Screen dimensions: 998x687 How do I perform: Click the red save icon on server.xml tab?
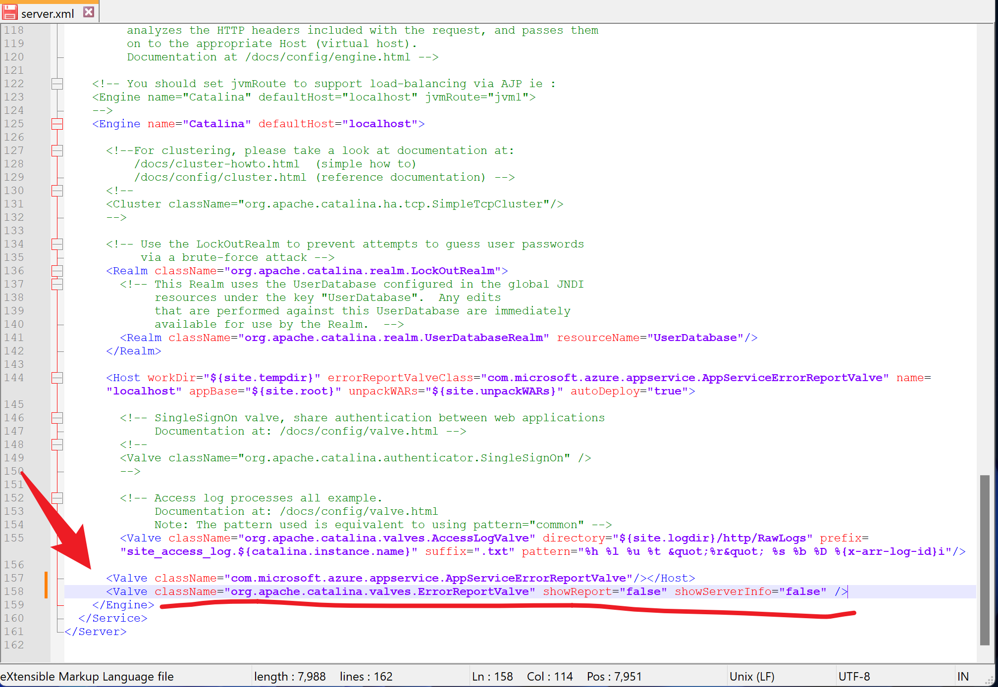[x=10, y=12]
